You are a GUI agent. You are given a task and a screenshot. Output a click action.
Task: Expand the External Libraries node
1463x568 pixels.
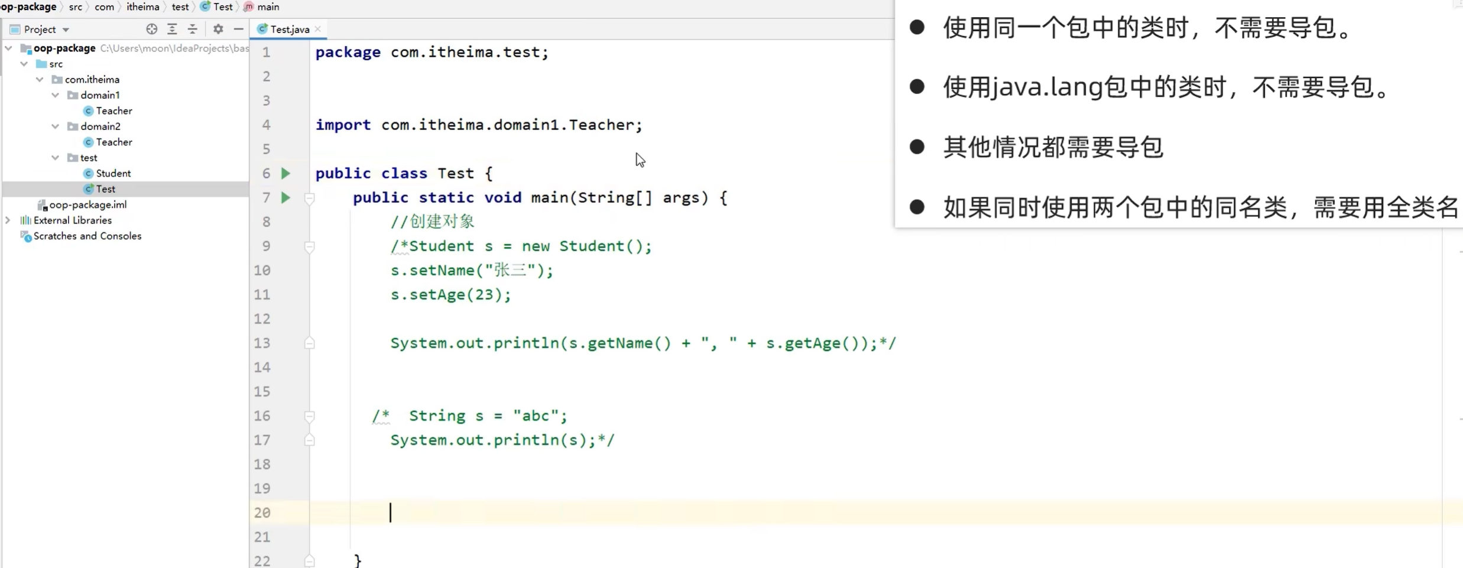tap(8, 219)
